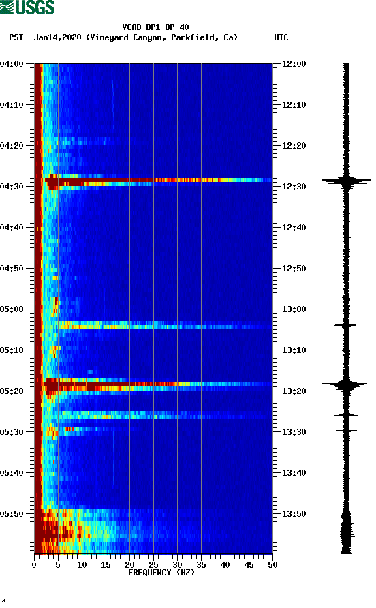The width and height of the screenshot is (376, 608).
Task: Click the 'UTC' timezone label
Action: click(281, 37)
